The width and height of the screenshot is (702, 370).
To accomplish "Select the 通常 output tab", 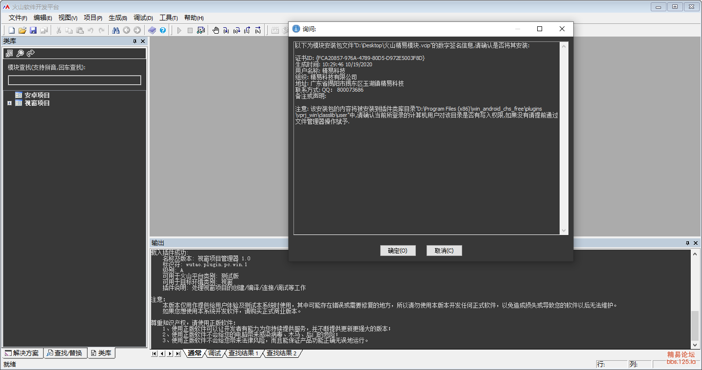I will click(195, 353).
